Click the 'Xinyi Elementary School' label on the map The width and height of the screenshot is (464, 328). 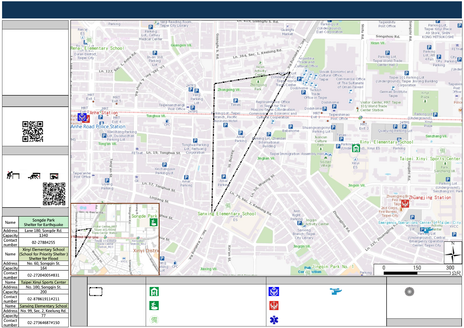(386, 142)
